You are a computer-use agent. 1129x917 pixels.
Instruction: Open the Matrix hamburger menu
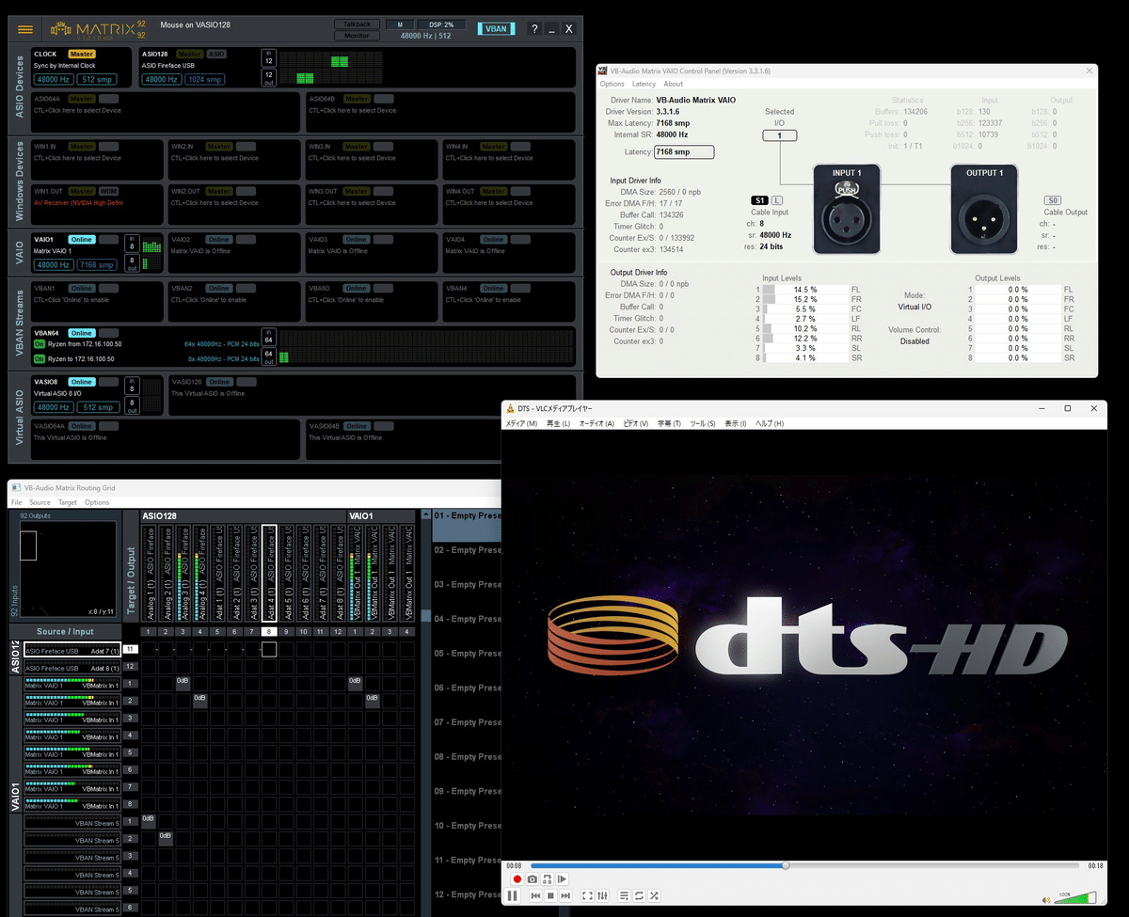(x=25, y=28)
